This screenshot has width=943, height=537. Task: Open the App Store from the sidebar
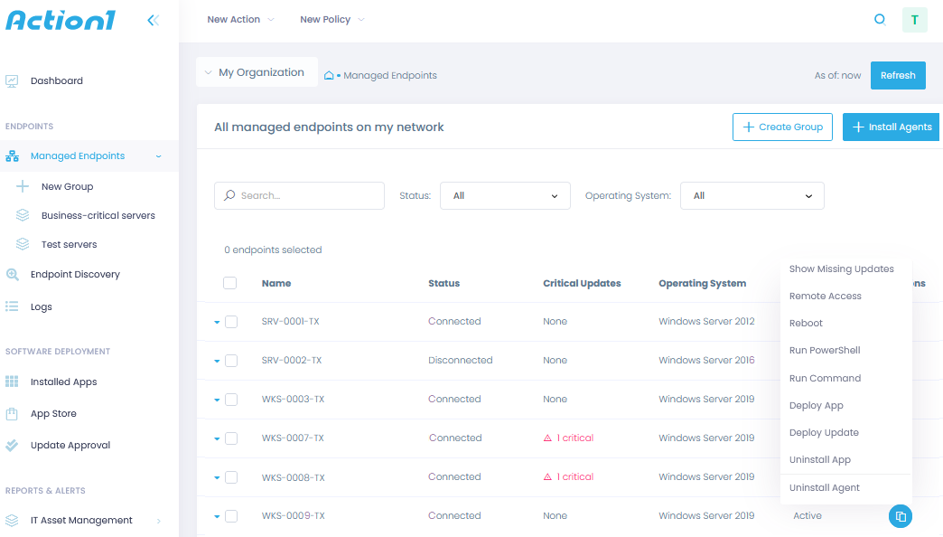click(13, 413)
